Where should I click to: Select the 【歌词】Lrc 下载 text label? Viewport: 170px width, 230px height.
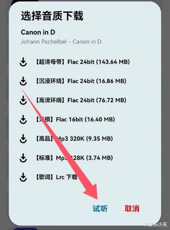[x=56, y=177]
